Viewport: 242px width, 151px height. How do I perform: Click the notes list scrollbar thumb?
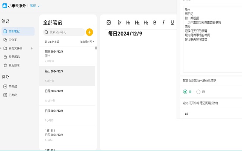(96, 48)
